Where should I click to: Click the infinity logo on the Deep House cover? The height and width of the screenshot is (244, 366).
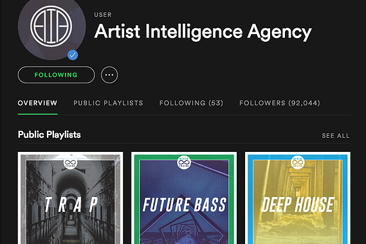point(298,162)
